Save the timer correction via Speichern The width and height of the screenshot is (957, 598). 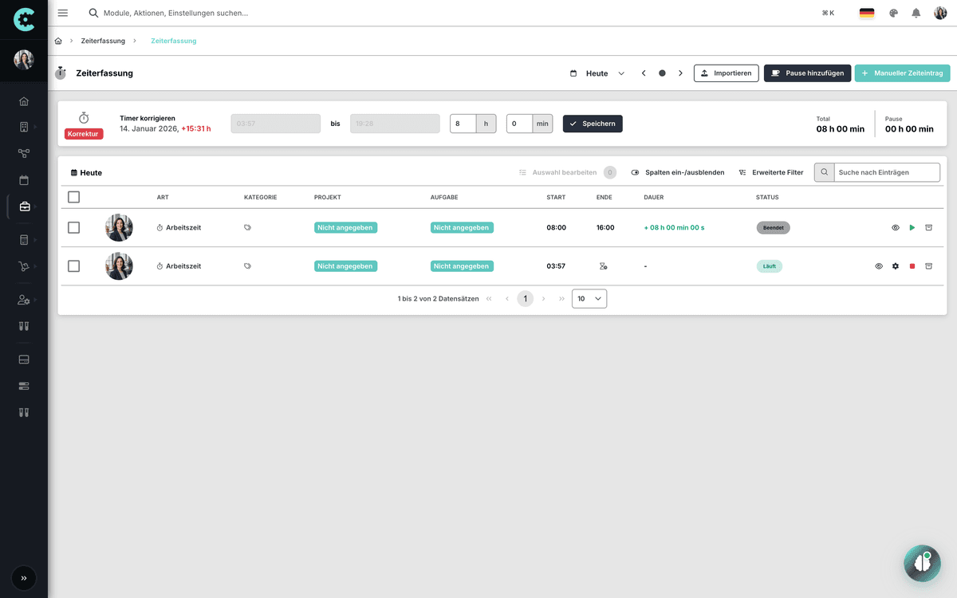click(x=593, y=124)
